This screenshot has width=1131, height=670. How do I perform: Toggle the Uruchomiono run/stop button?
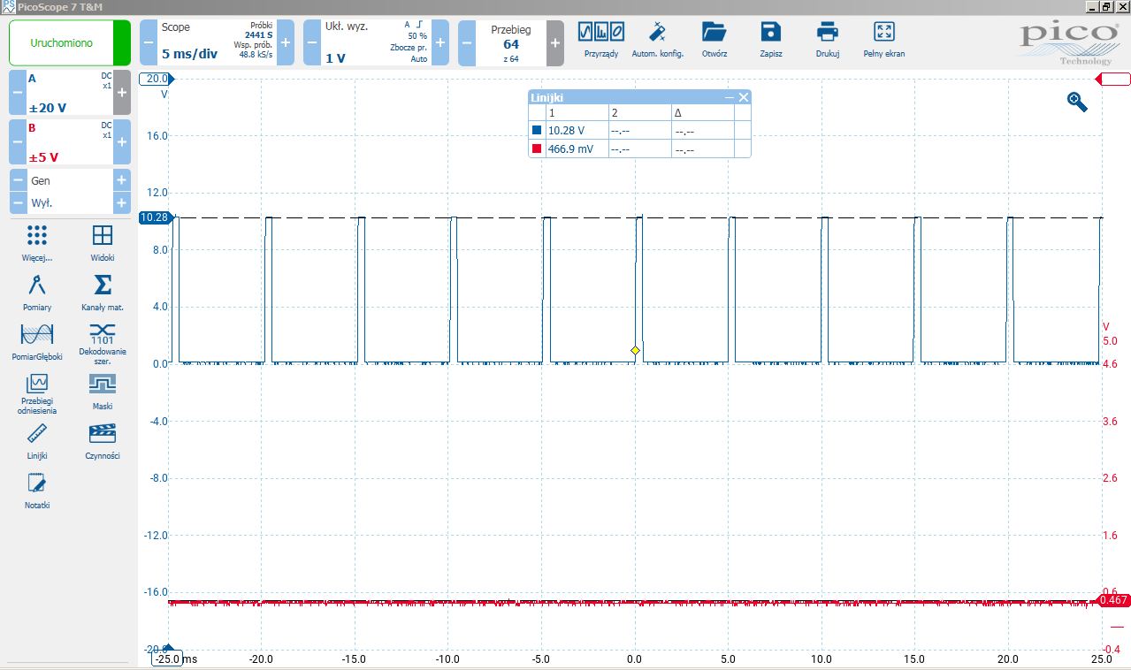coord(70,42)
